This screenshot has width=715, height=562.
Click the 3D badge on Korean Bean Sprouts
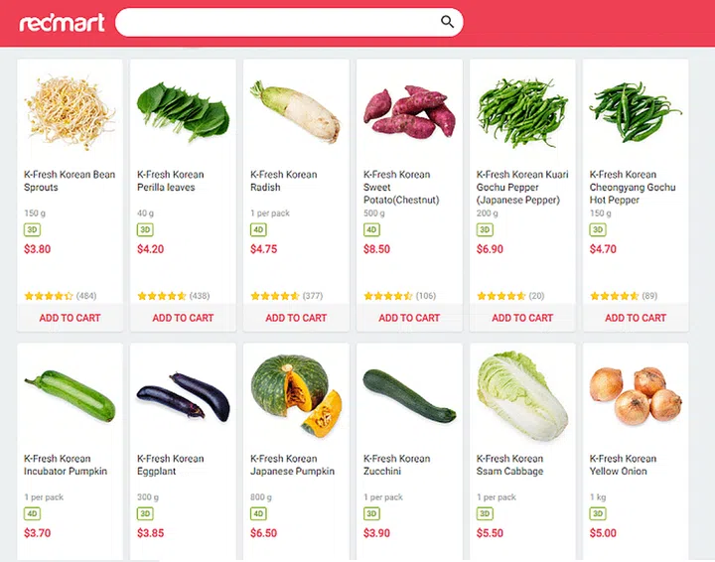(x=33, y=229)
